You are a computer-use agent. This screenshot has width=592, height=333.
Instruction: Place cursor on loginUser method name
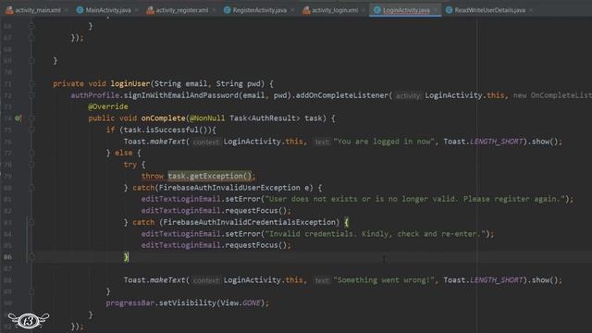(x=129, y=84)
